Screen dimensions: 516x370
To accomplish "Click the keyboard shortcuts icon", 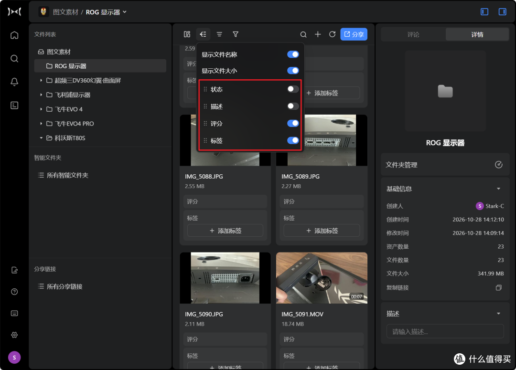I will click(14, 313).
